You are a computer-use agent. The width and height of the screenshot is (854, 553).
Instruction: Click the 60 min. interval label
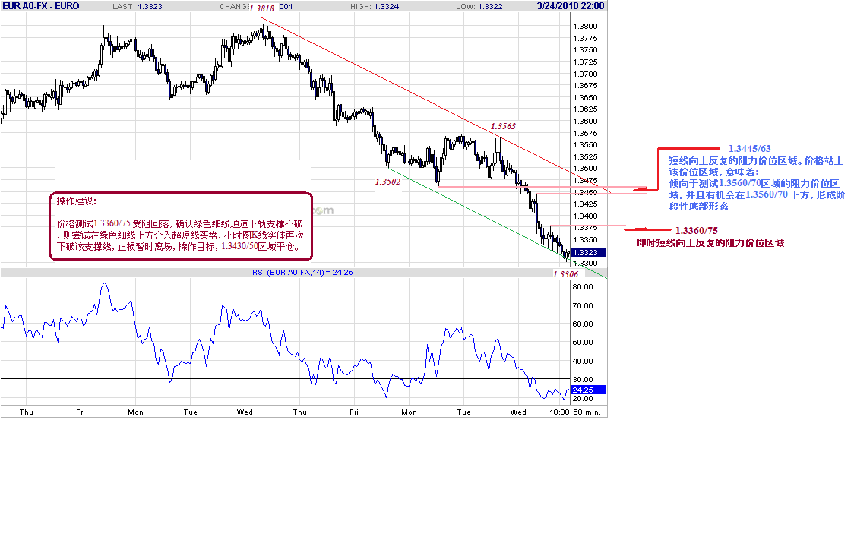pos(587,412)
